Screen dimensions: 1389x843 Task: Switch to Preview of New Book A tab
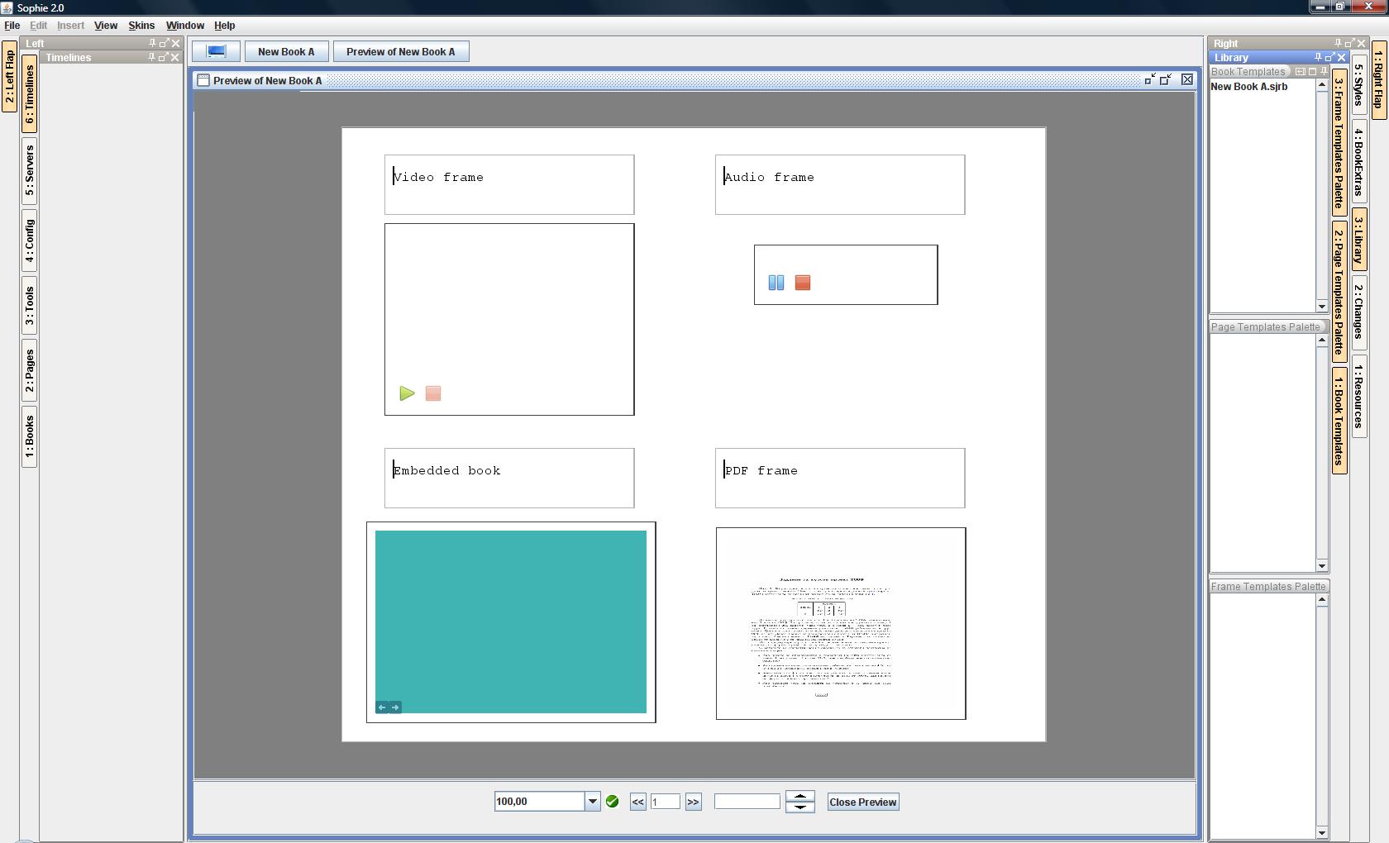(x=401, y=51)
